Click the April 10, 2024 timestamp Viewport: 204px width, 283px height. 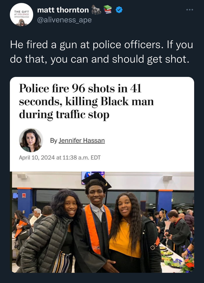point(60,158)
